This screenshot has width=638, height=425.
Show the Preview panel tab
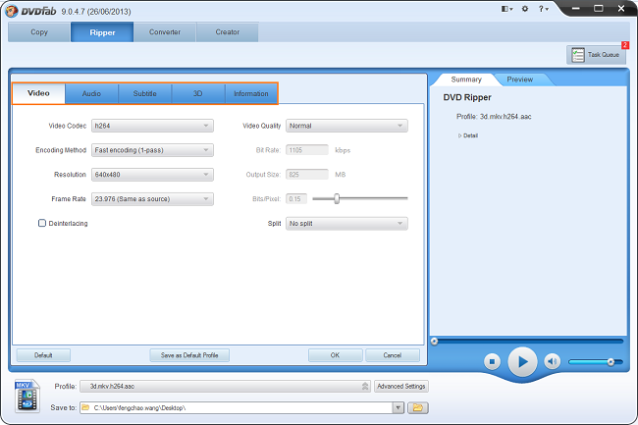(520, 80)
